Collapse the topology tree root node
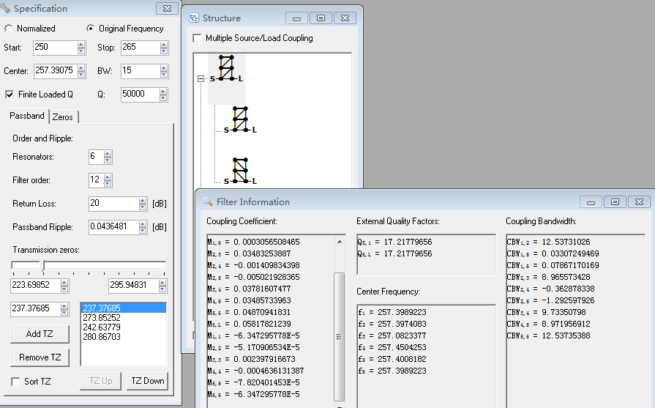Viewport: 655px width, 408px height. [x=201, y=78]
